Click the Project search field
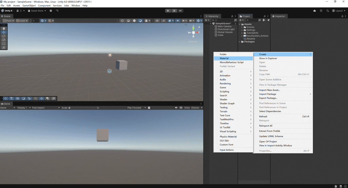 pyautogui.click(x=252, y=20)
